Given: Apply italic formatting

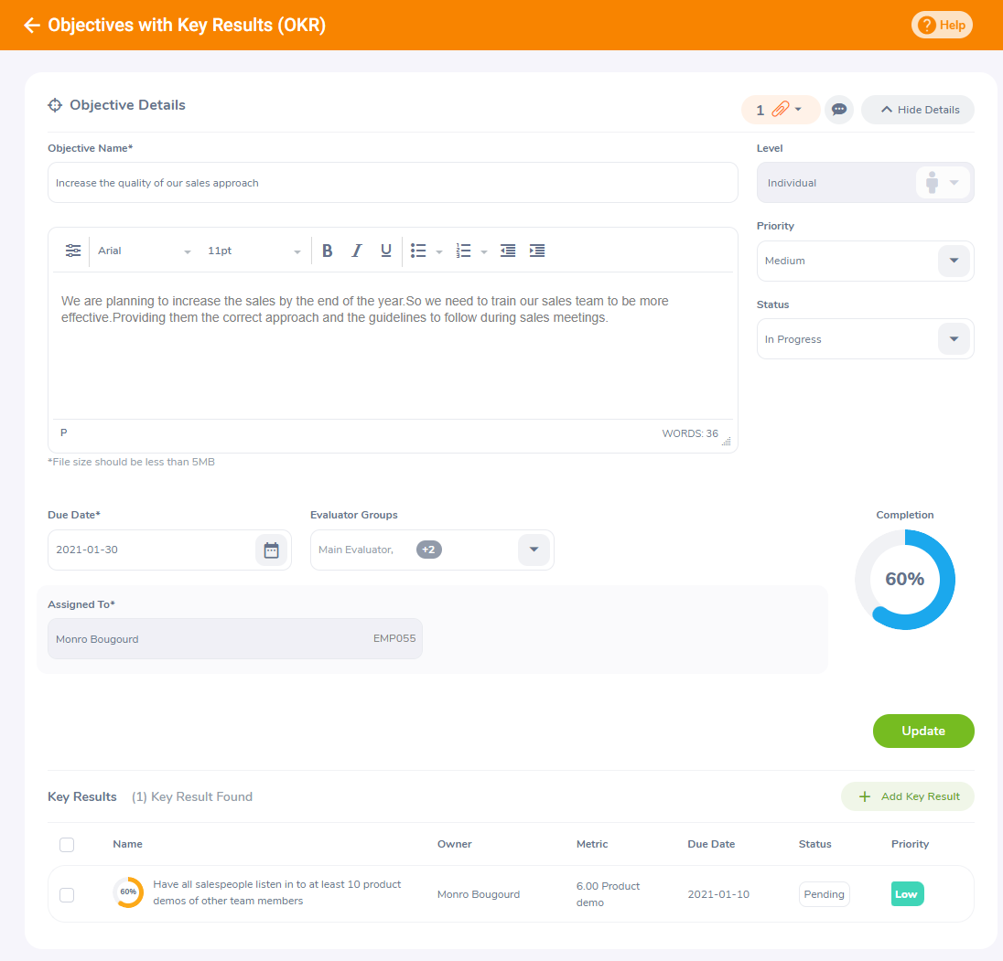Looking at the screenshot, I should point(356,250).
